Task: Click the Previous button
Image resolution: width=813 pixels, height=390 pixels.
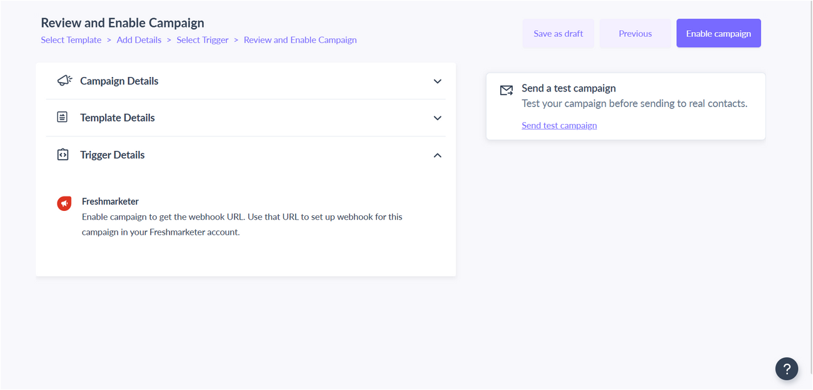Action: [635, 34]
